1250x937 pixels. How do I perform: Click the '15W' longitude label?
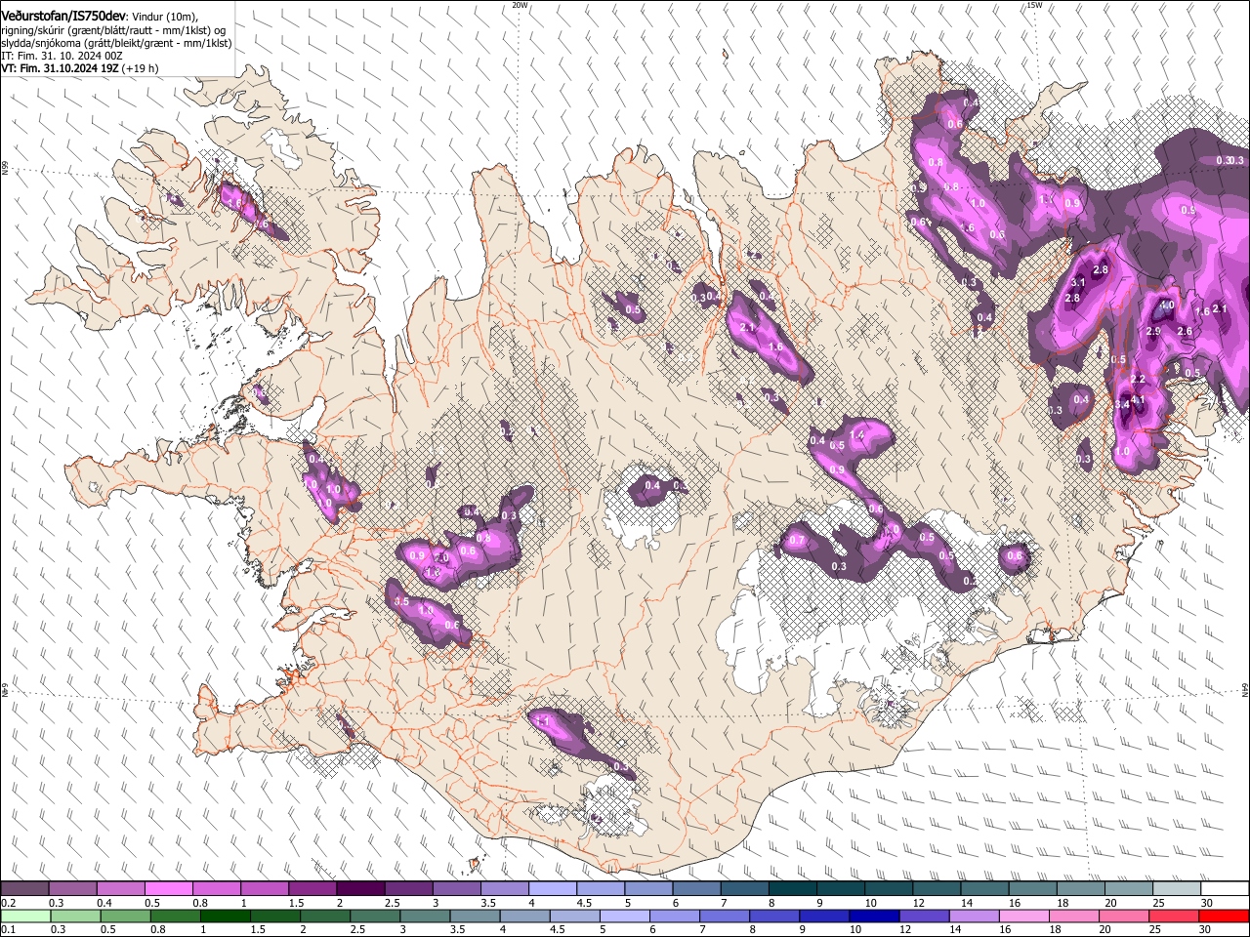tap(1035, 5)
